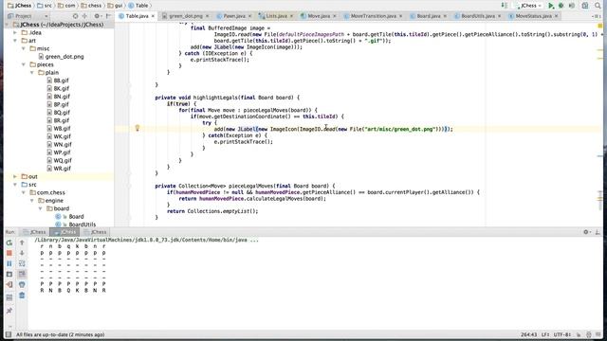Collapse the engine package
The height and width of the screenshot is (341, 607).
point(32,201)
